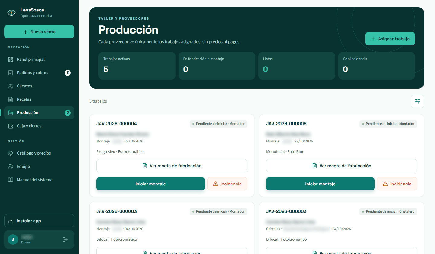Open the Clientes section
This screenshot has width=435, height=254.
[39, 86]
